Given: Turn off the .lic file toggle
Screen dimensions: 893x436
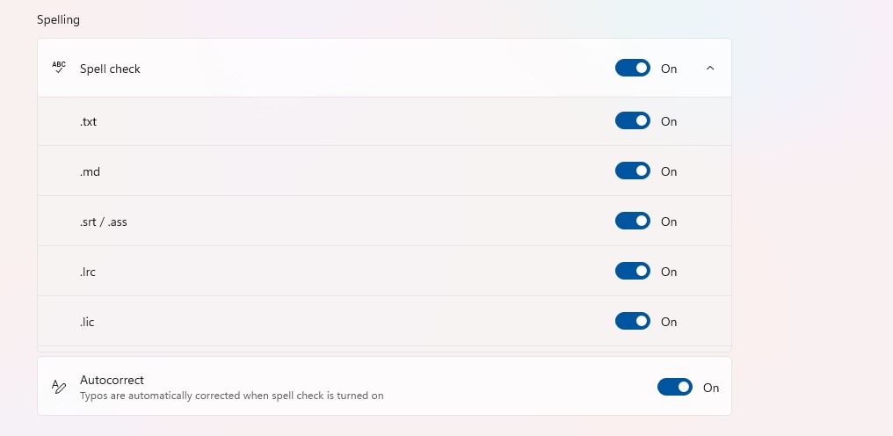Looking at the screenshot, I should [x=632, y=322].
